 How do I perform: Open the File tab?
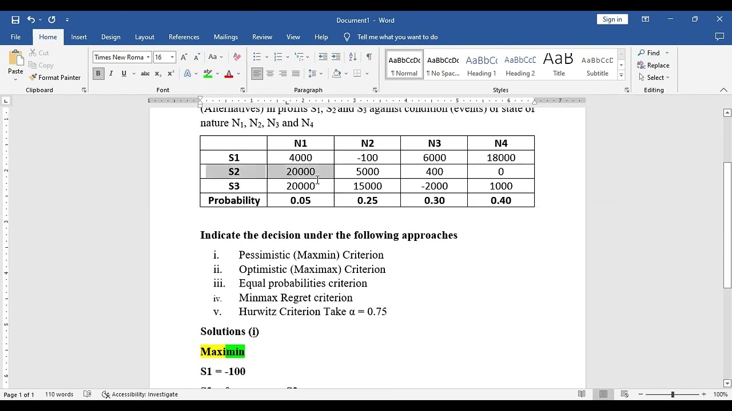tap(15, 37)
